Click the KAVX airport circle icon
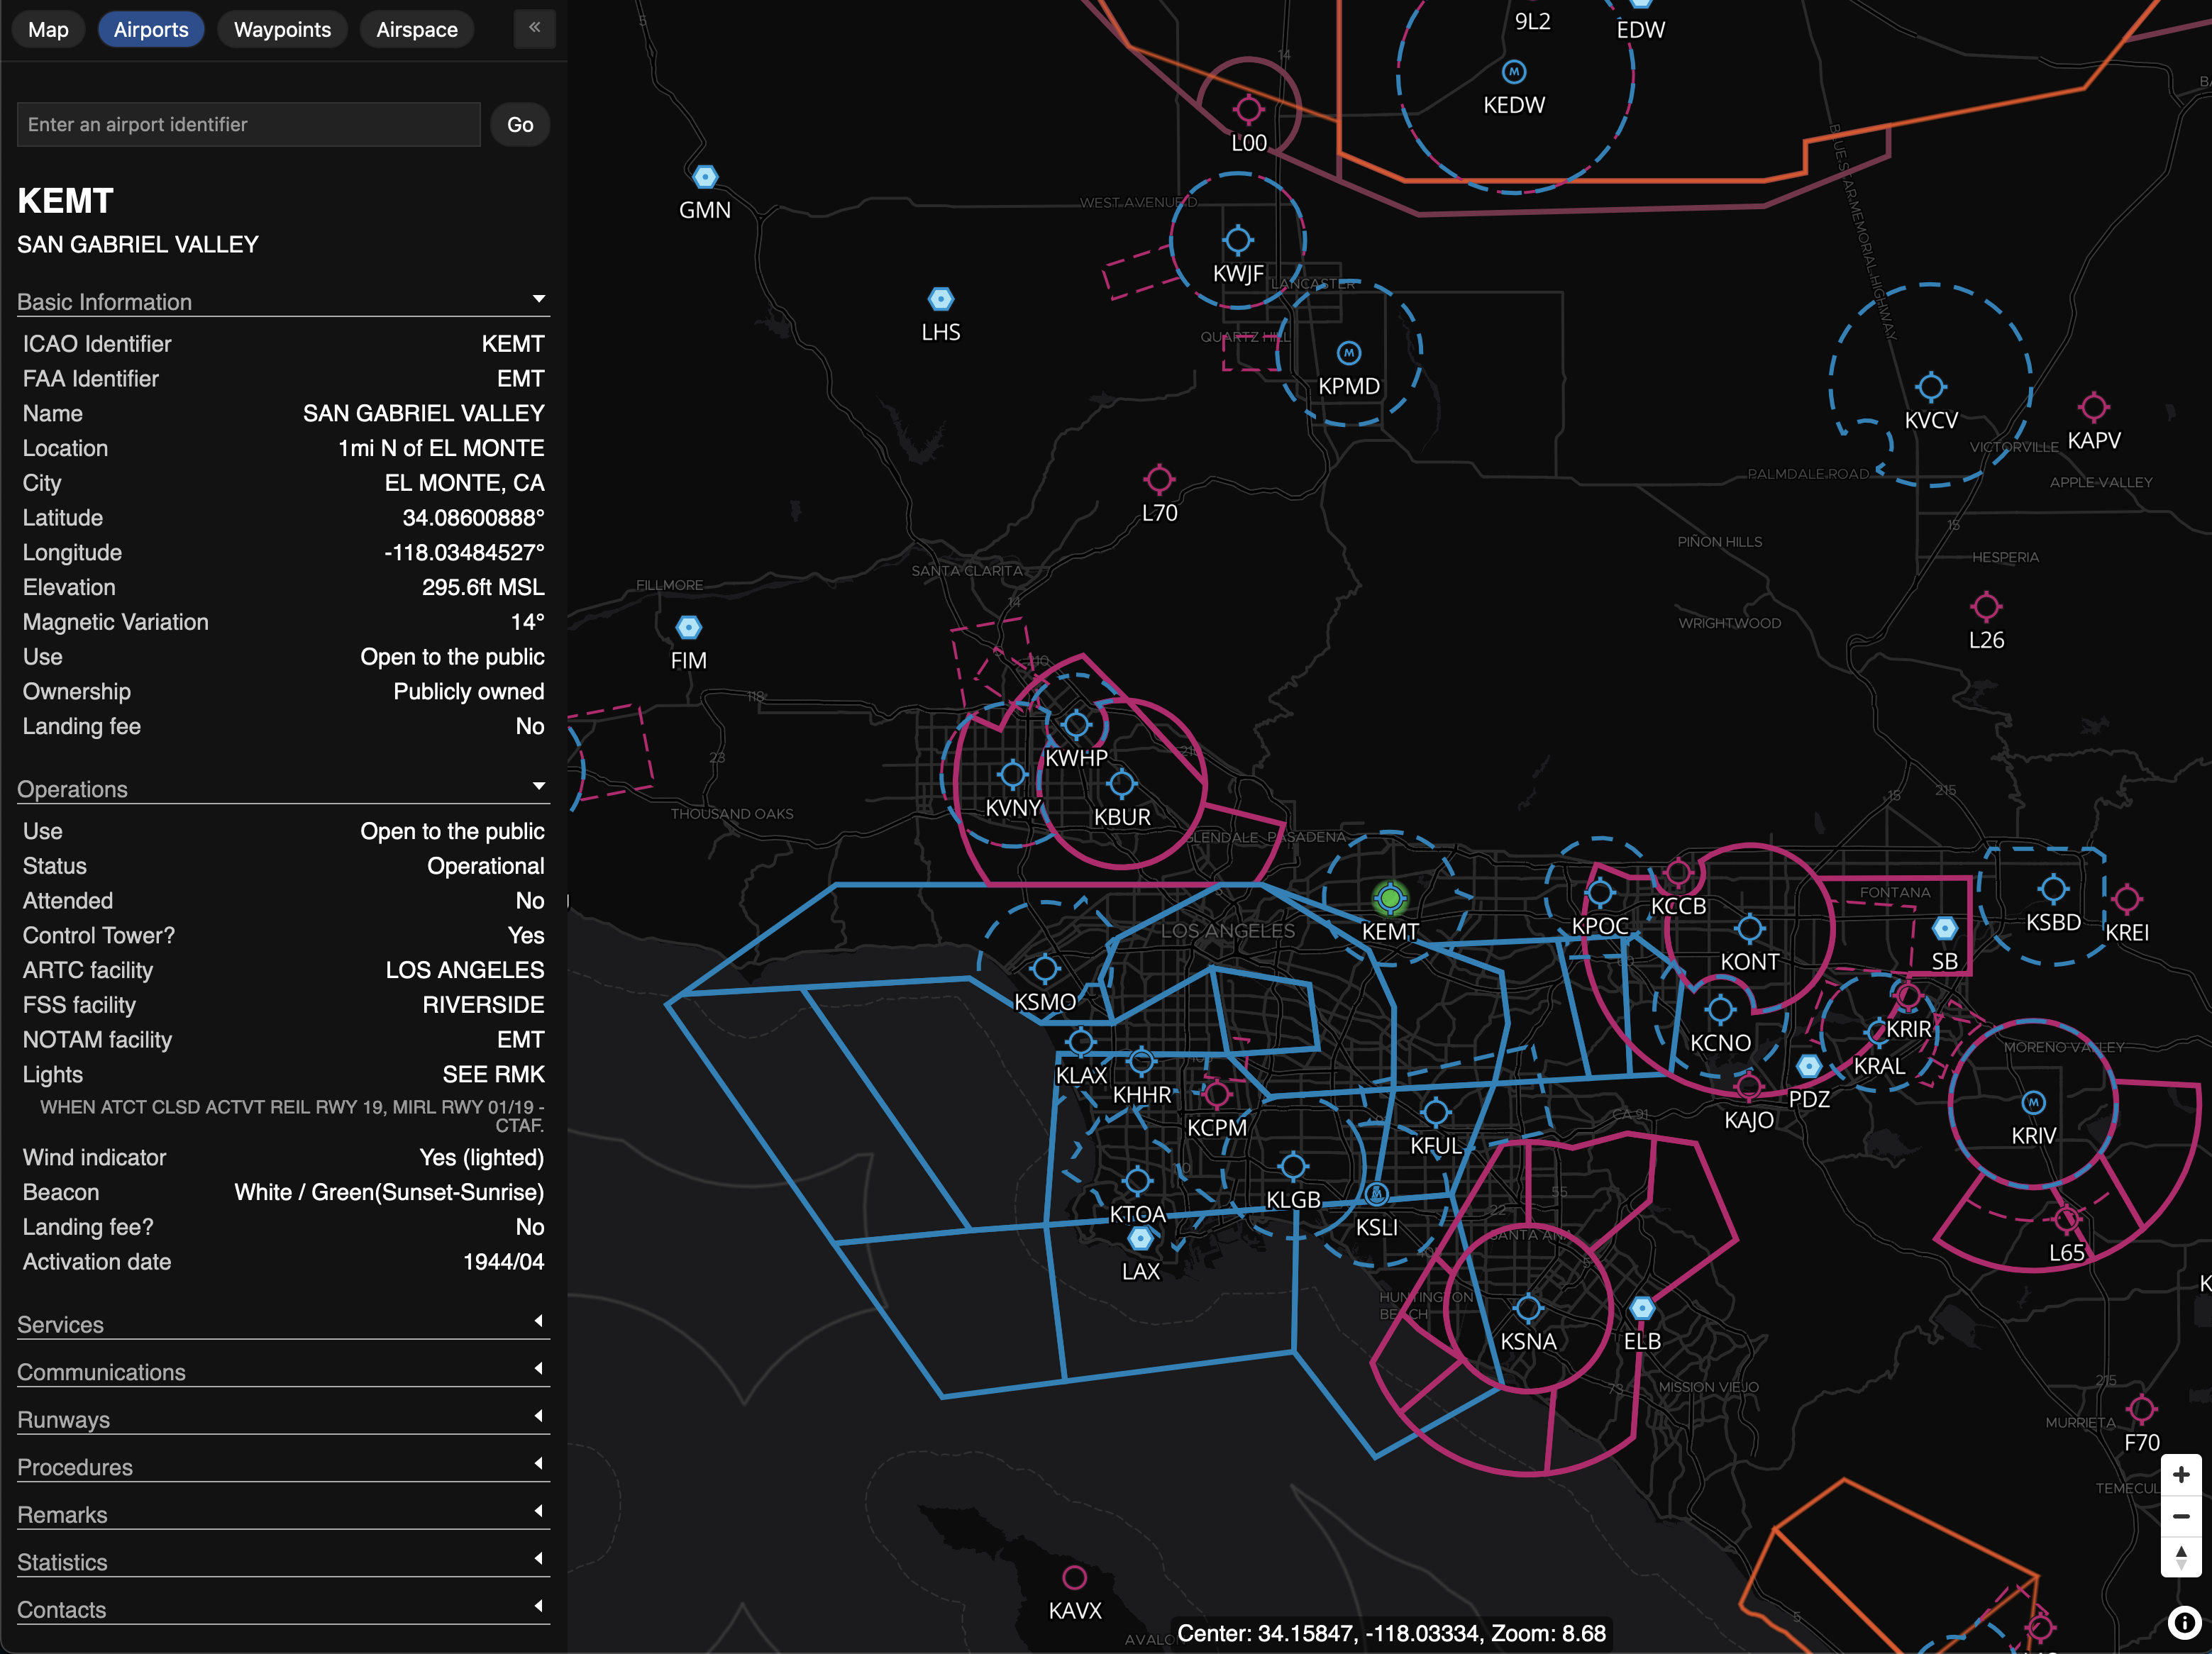This screenshot has width=2212, height=1654. (x=1075, y=1578)
